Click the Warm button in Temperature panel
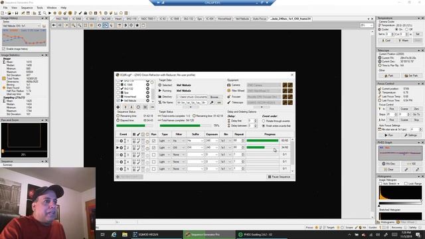425x239 pixels. click(x=404, y=40)
